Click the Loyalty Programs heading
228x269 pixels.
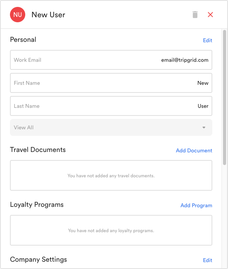click(x=37, y=205)
